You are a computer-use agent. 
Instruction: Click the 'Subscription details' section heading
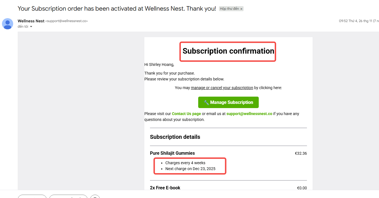[x=175, y=137]
